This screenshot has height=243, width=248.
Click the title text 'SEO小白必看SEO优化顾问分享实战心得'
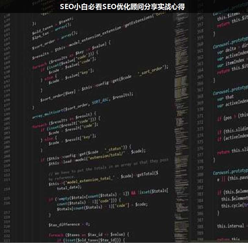click(122, 6)
